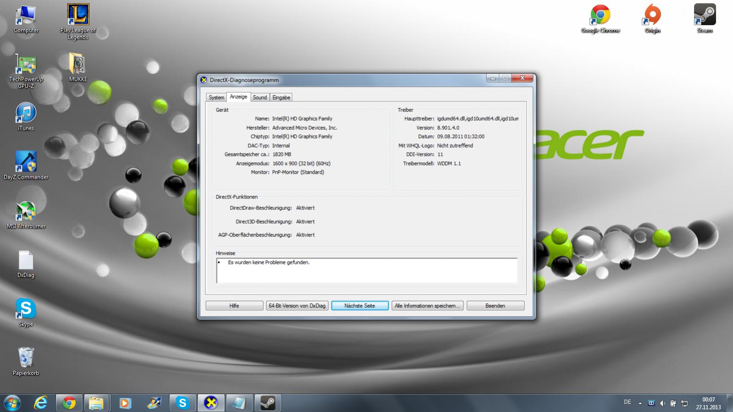
Task: Click the network tray icon
Action: click(684, 403)
